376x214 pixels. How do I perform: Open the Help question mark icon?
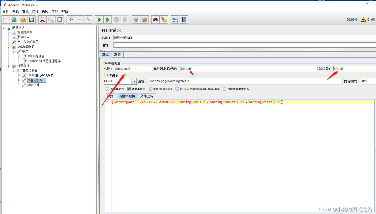click(184, 20)
